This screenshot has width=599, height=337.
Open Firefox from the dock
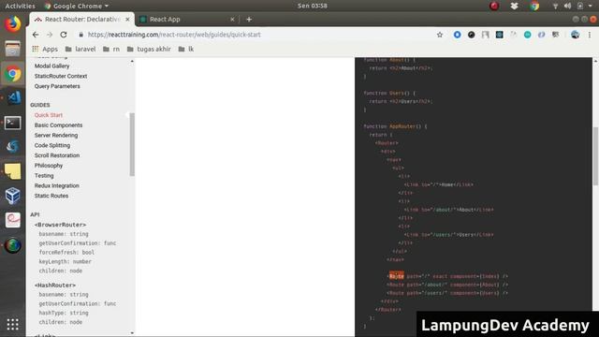[12, 24]
